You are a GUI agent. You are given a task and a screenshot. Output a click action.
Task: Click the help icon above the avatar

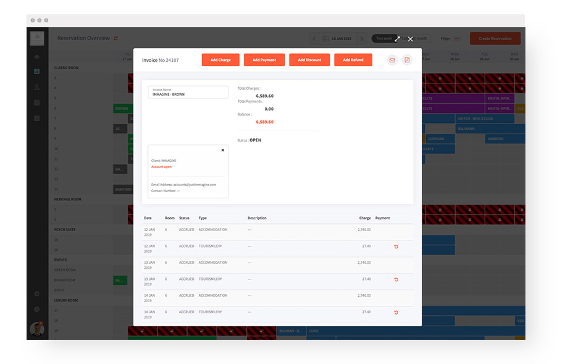[37, 308]
